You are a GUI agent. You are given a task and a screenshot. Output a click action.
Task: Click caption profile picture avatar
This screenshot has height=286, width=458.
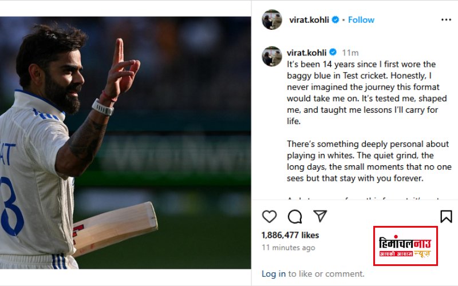[x=272, y=56]
